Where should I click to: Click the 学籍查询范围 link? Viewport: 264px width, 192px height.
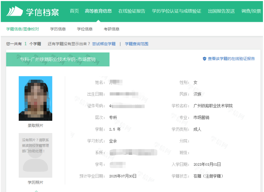pyautogui.click(x=136, y=44)
